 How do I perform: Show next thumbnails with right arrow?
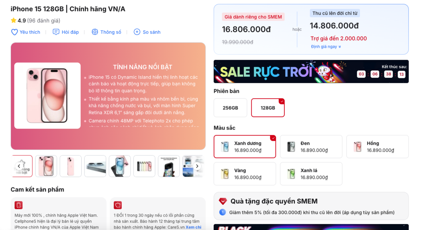coord(197,166)
